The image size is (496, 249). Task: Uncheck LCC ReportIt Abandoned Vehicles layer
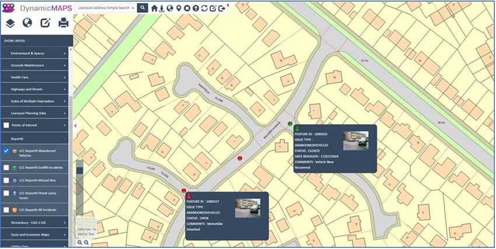pos(6,150)
